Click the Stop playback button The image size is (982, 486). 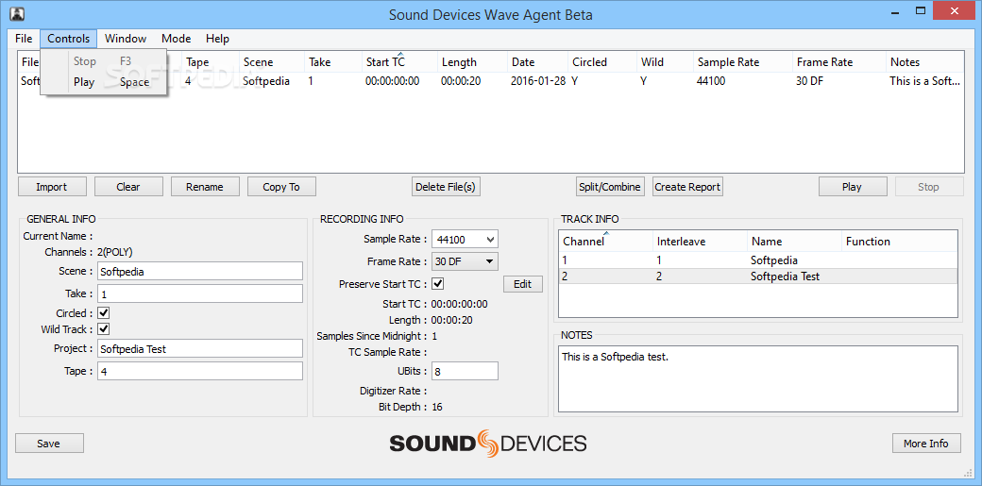pyautogui.click(x=929, y=187)
